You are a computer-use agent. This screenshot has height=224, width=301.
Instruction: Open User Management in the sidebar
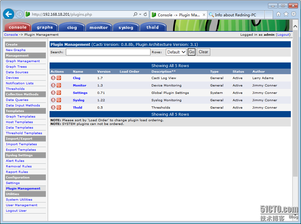pos(22,205)
